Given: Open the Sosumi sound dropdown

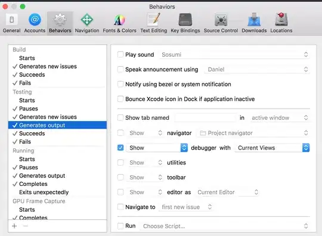Looking at the screenshot, I should [x=234, y=55].
